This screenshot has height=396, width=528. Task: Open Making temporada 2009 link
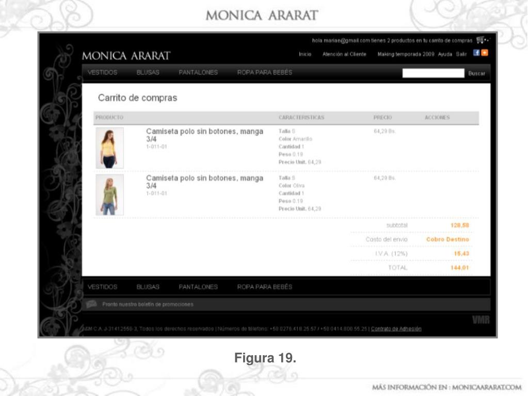406,54
